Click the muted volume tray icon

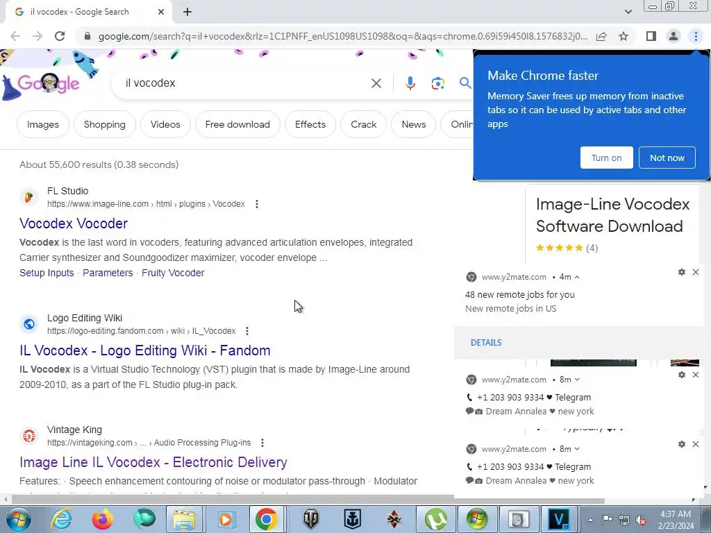[x=641, y=520]
